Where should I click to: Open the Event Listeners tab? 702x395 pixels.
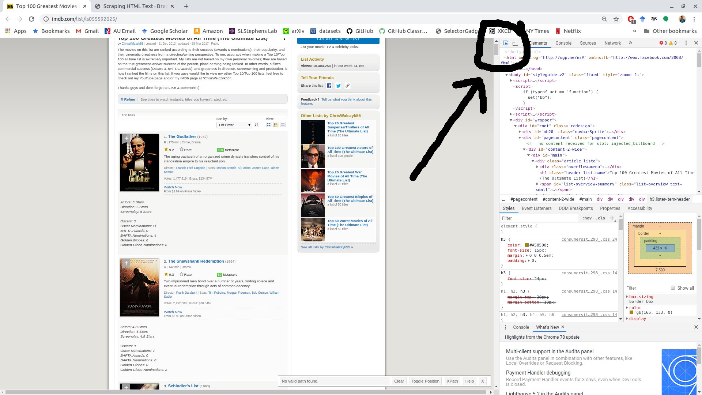tap(536, 208)
